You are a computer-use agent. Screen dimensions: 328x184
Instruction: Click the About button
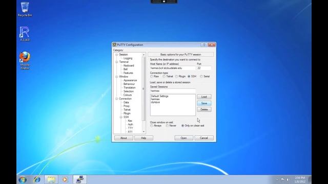(124, 138)
